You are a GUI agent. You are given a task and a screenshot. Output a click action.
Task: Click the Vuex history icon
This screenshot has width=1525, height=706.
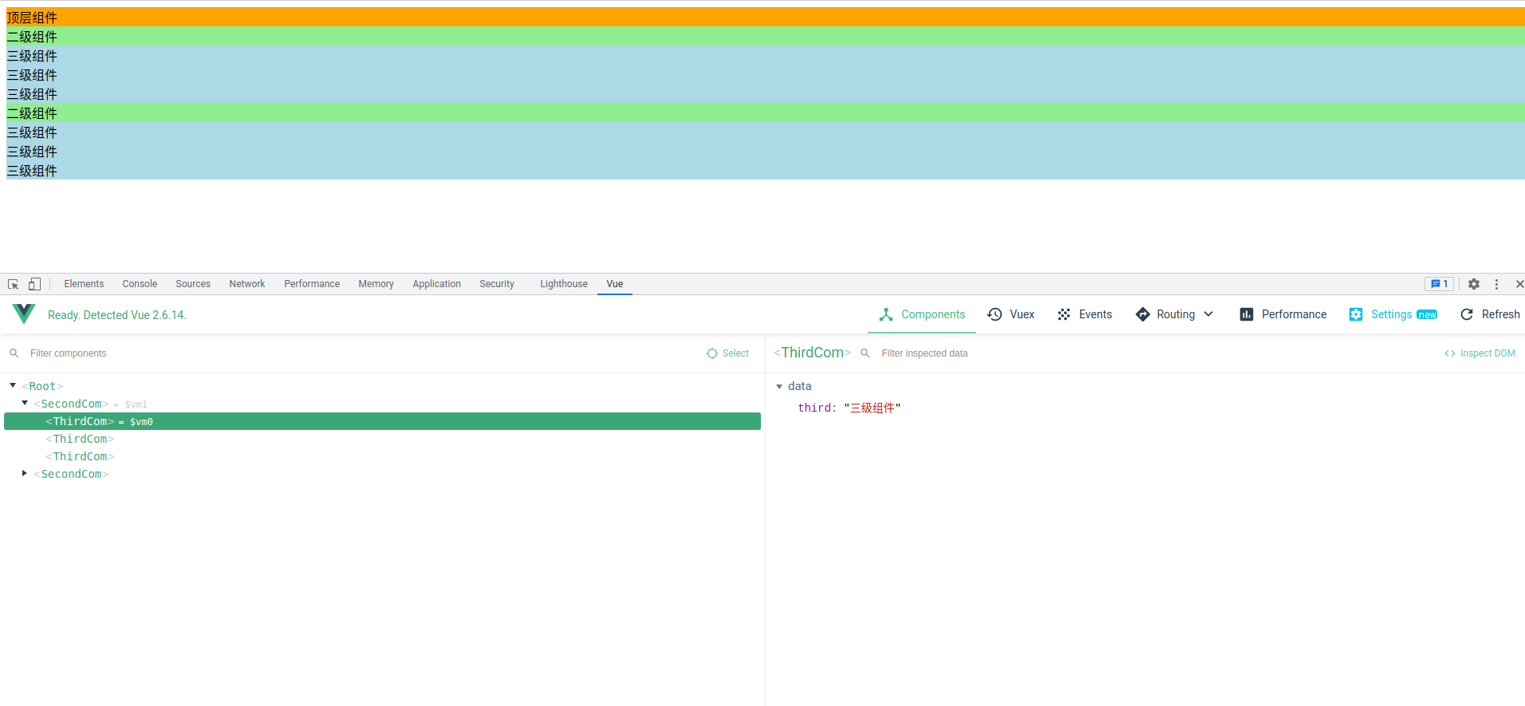click(995, 314)
